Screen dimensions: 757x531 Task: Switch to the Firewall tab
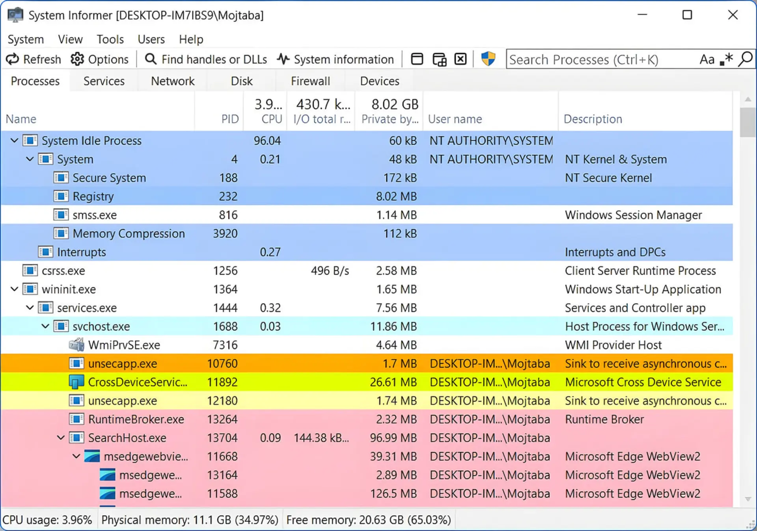[311, 81]
